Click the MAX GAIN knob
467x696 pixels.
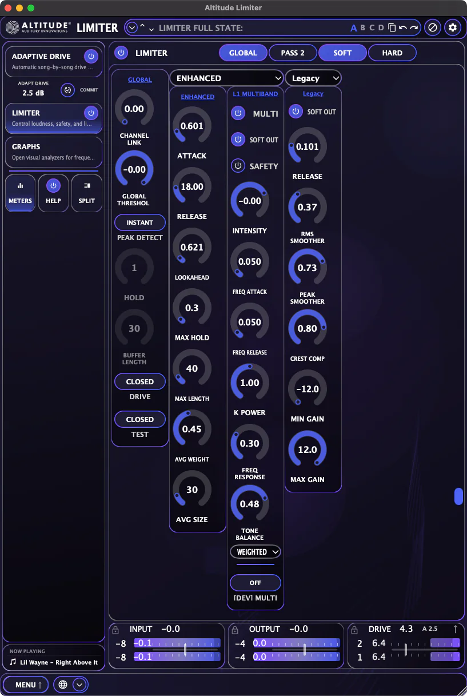coord(308,450)
